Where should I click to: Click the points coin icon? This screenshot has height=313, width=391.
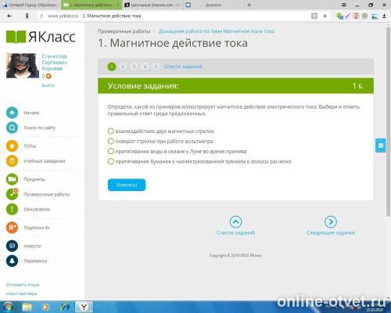click(x=48, y=76)
